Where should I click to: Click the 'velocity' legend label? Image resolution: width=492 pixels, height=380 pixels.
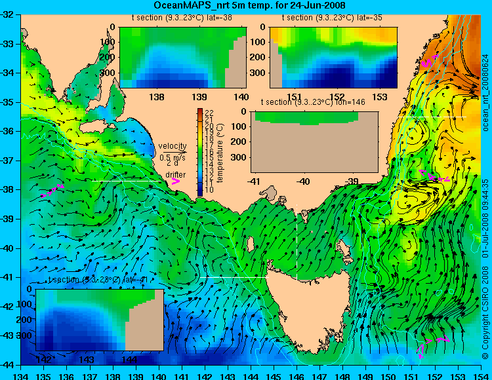(173, 146)
